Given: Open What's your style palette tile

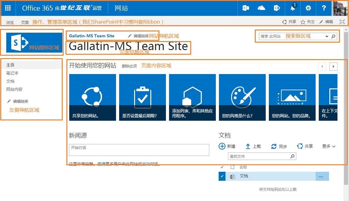Looking at the screenshot, I should click(x=242, y=97).
